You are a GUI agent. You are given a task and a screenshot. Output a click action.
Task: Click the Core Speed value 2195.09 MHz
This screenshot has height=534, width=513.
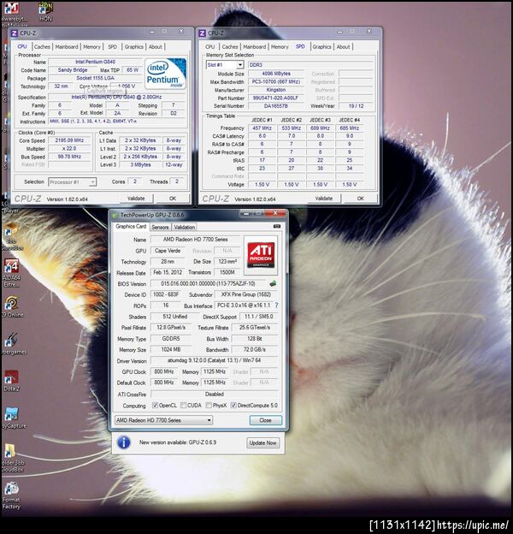click(x=69, y=140)
